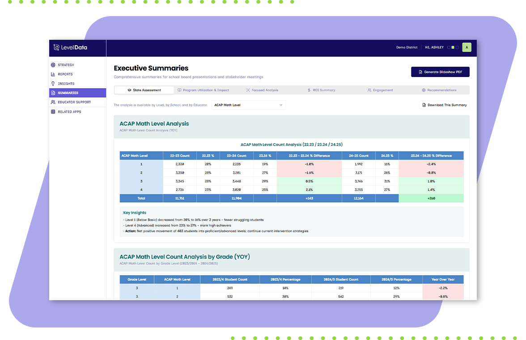Open the Related Apps grid icon
Image resolution: width=526 pixels, height=340 pixels.
click(53, 112)
